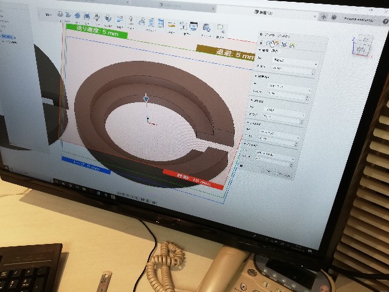Click the first icon in the Actions group

[142, 22]
